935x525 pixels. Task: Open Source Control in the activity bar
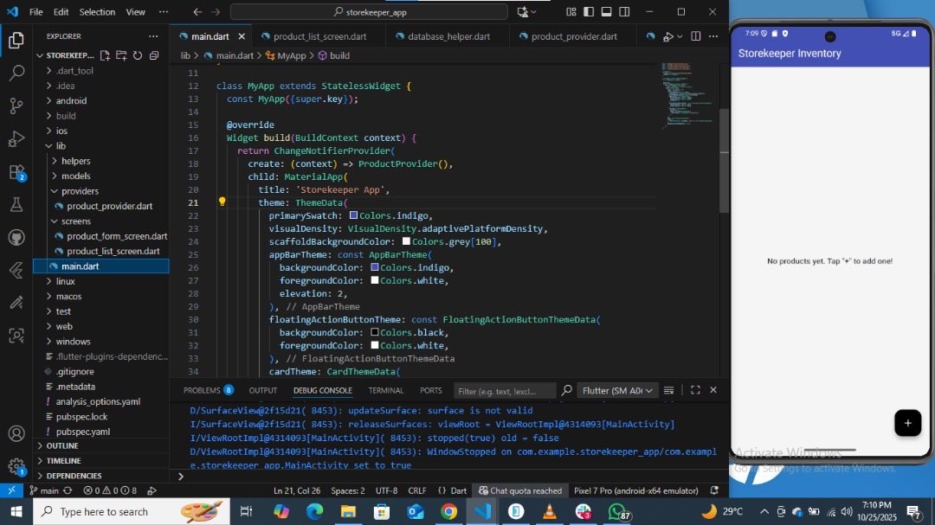pos(14,106)
